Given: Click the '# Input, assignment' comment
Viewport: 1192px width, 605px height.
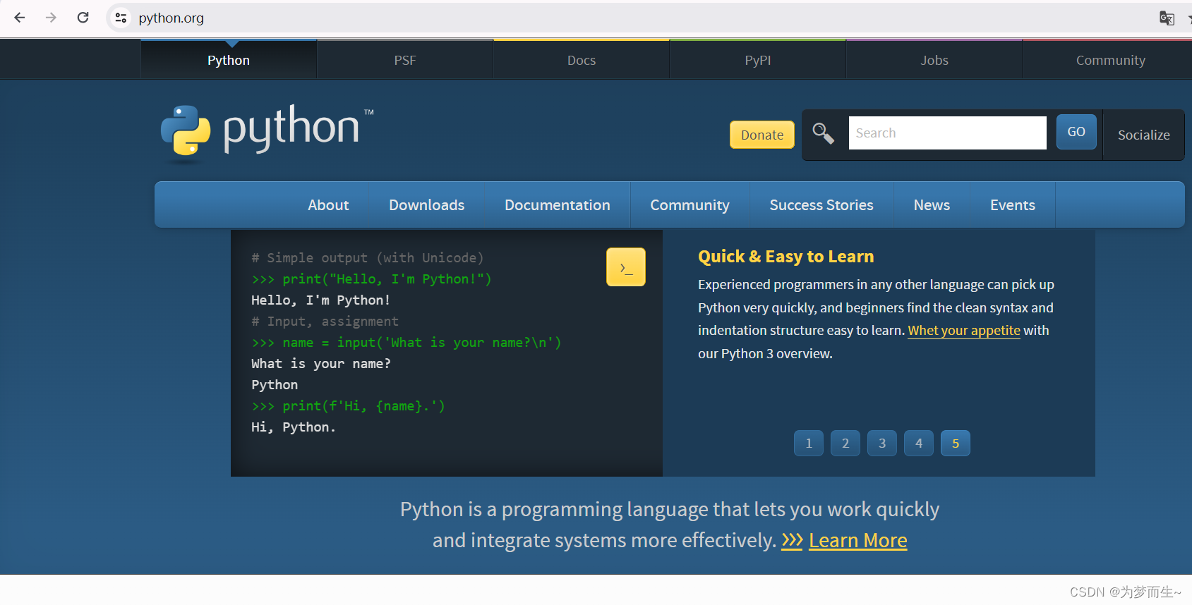Looking at the screenshot, I should [325, 322].
